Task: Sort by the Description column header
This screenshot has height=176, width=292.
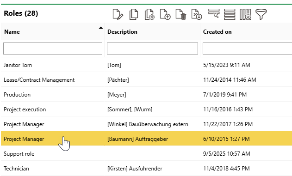Action: [122, 32]
